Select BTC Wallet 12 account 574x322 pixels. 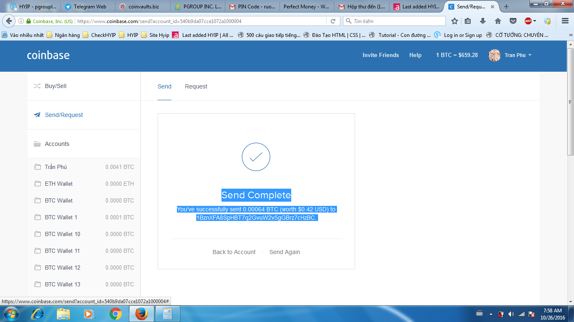(x=84, y=267)
